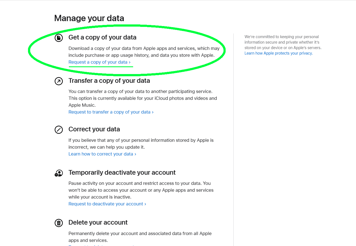Select the Delete your account heading
356x246 pixels.
(98, 222)
